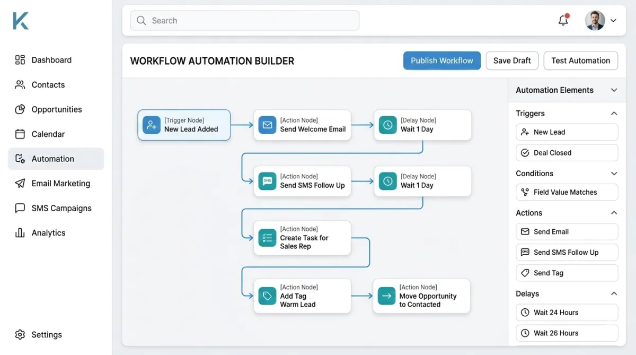Collapse the Actions section
Screen dimensions: 636x355
(x=614, y=213)
